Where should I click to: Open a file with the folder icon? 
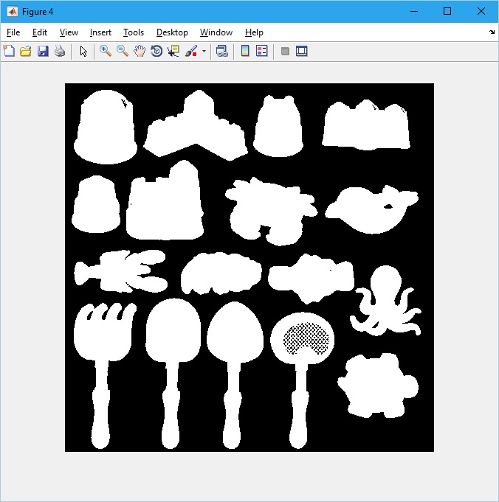[x=26, y=51]
